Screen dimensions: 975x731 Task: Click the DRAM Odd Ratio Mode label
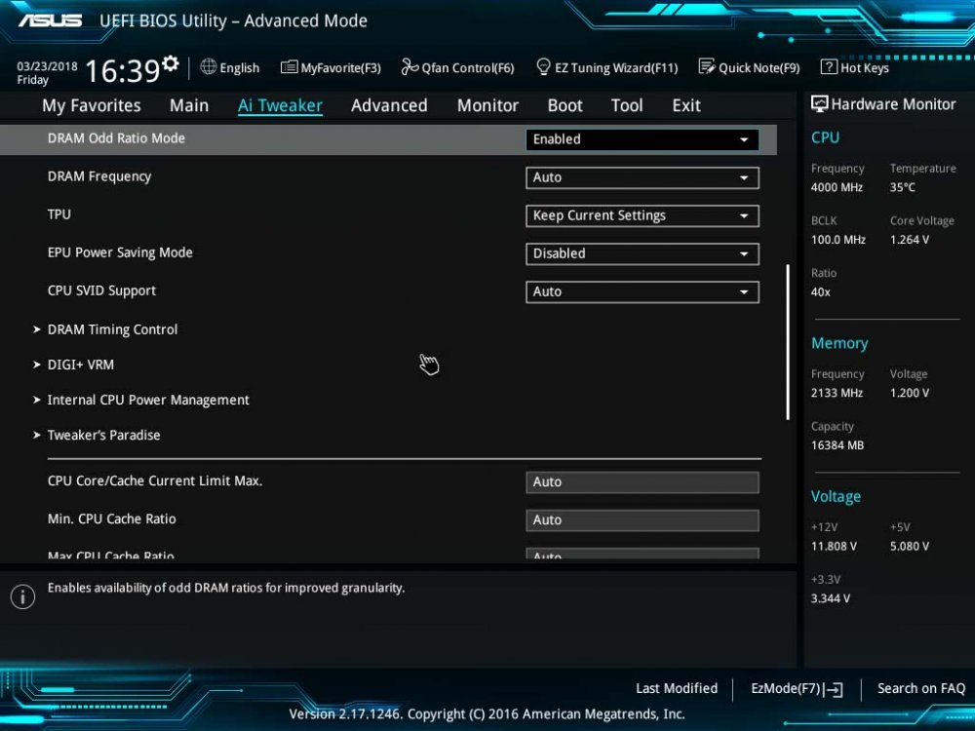point(116,138)
